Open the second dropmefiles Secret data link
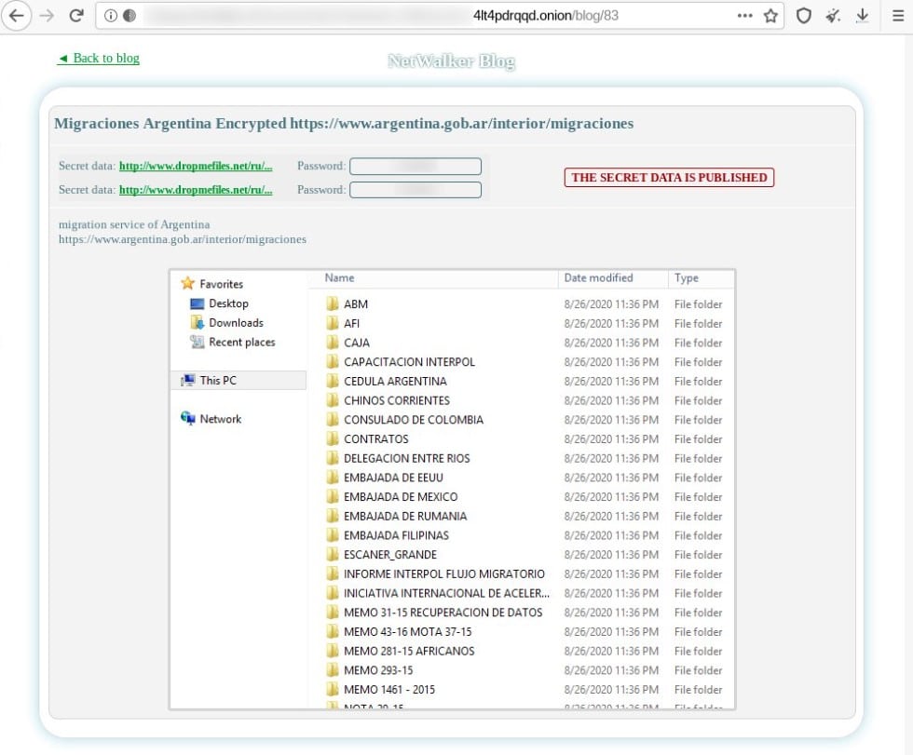The width and height of the screenshot is (913, 755). pyautogui.click(x=196, y=190)
